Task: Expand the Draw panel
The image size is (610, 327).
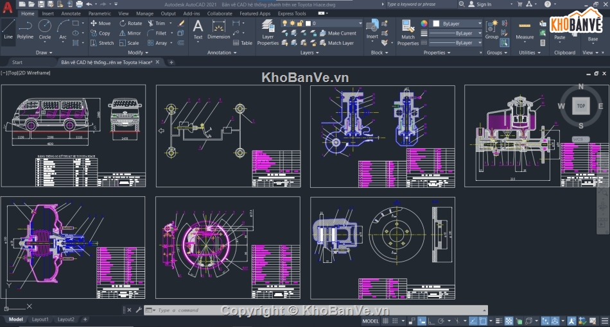Action: click(44, 53)
